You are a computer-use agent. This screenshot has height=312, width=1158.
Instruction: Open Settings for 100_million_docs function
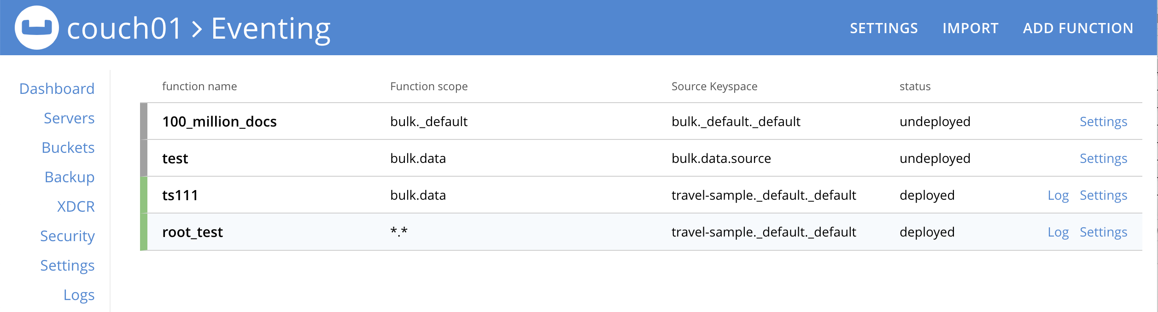1103,121
